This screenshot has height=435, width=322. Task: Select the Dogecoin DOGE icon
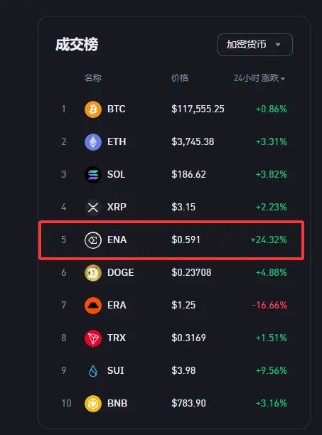pos(93,272)
